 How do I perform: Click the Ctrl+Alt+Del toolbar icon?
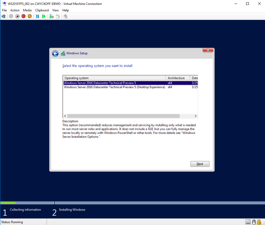tap(3, 16)
